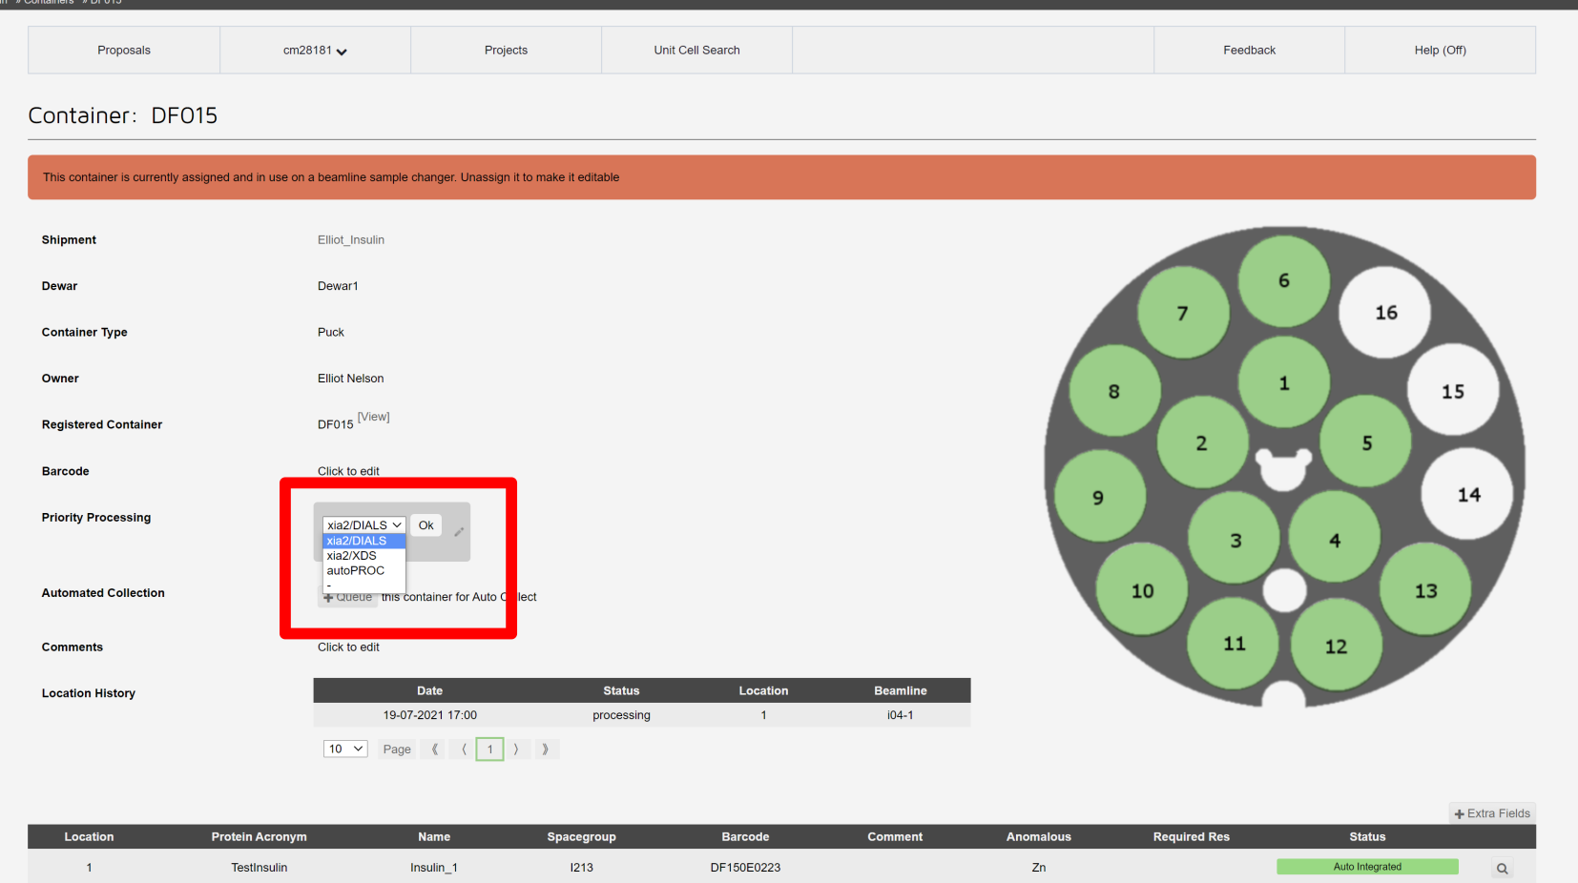The height and width of the screenshot is (883, 1578).
Task: Click the Barcode 'Click to edit' field
Action: [348, 471]
